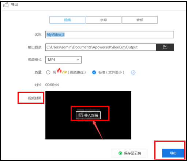Switch to the 音频 tab
Screen dimensions: 188x161
(140, 20)
